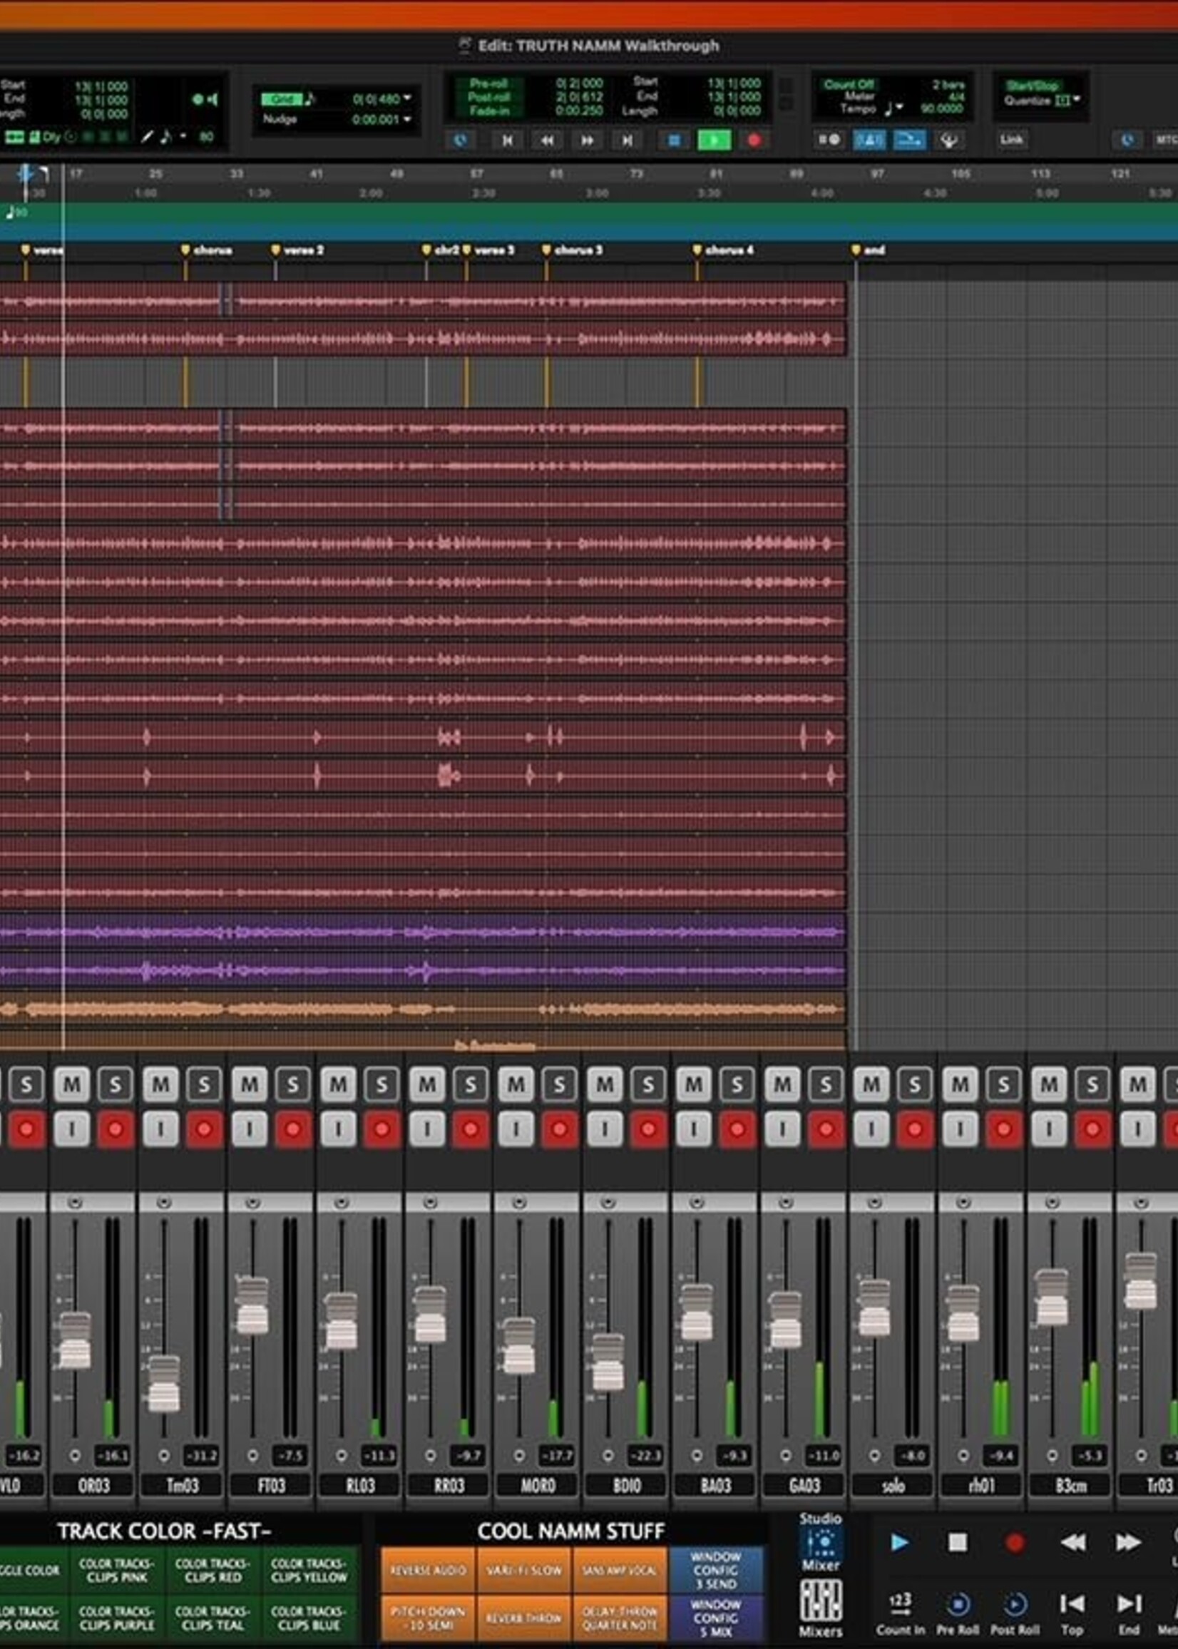Record-arm the RR03 channel
Image resolution: width=1178 pixels, height=1649 pixels.
(x=471, y=1129)
